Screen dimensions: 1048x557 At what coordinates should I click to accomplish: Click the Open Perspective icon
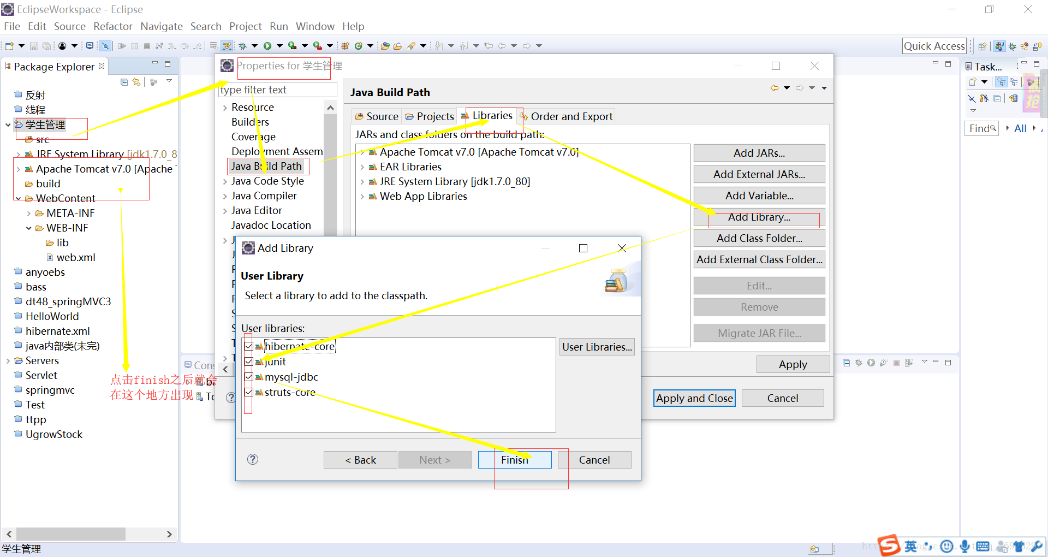(982, 46)
